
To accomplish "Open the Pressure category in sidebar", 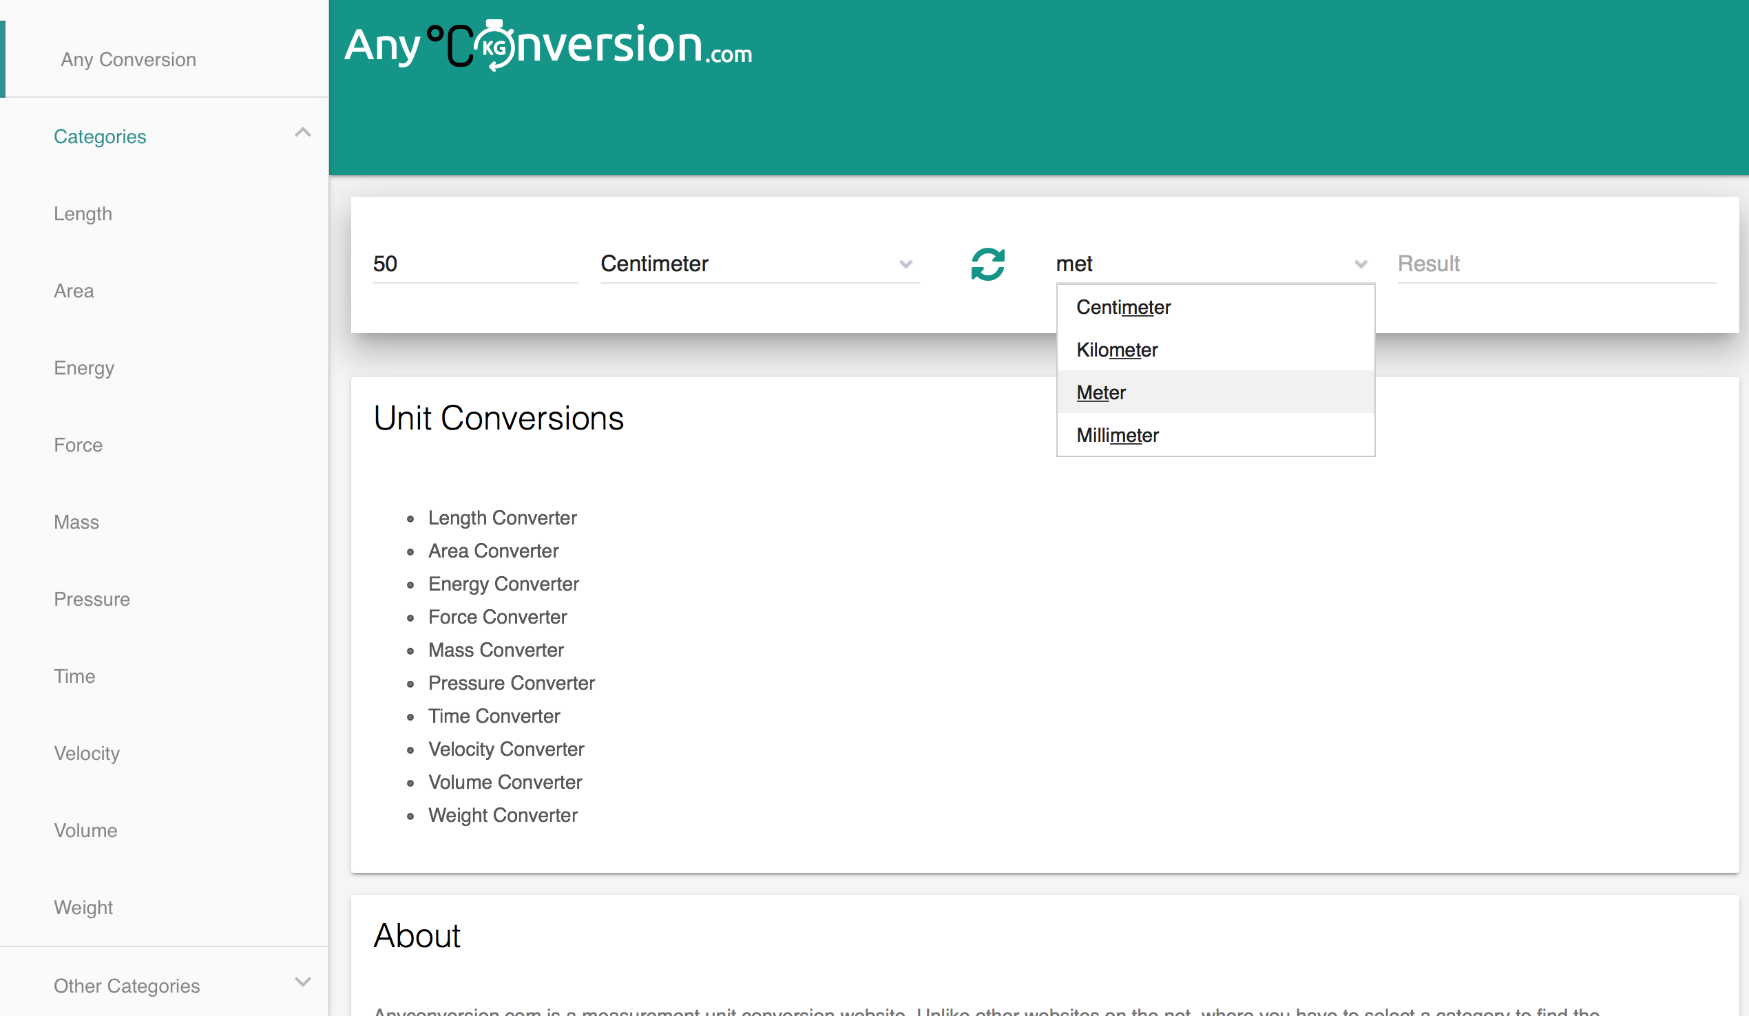I will point(92,599).
